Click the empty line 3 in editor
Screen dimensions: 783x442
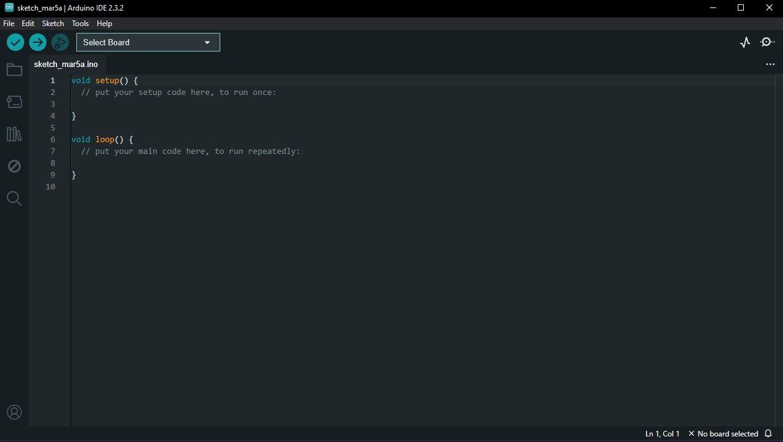(x=422, y=104)
